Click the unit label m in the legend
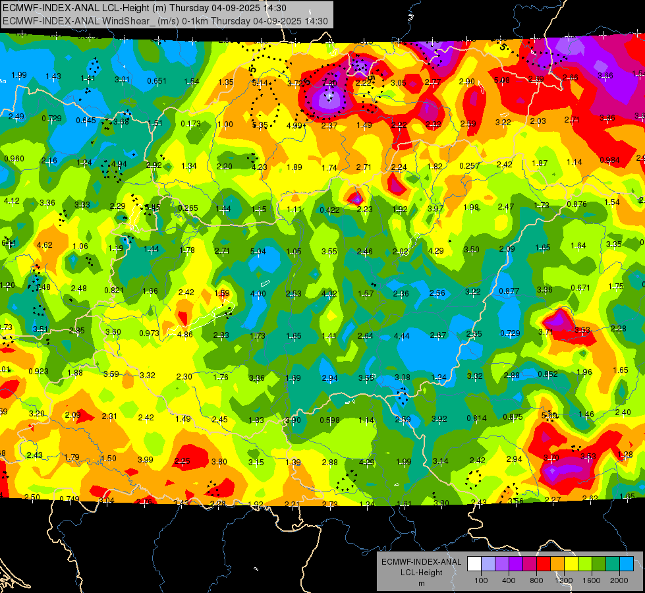The image size is (645, 593). tap(421, 583)
